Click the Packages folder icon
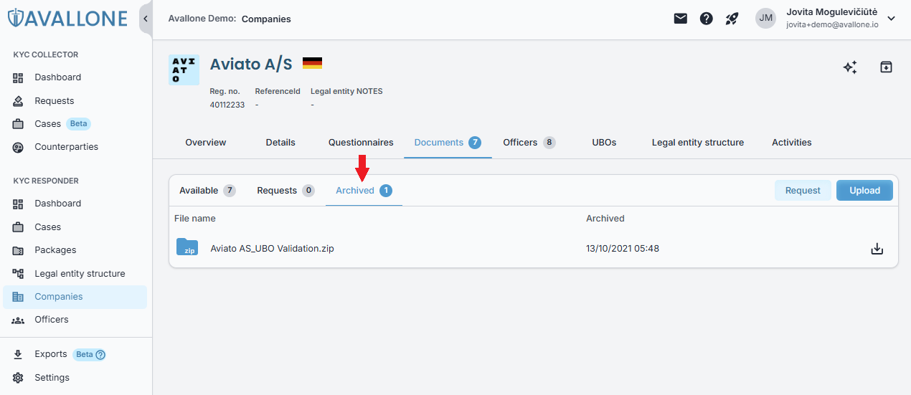Screen dimensions: 911x395 coord(19,250)
